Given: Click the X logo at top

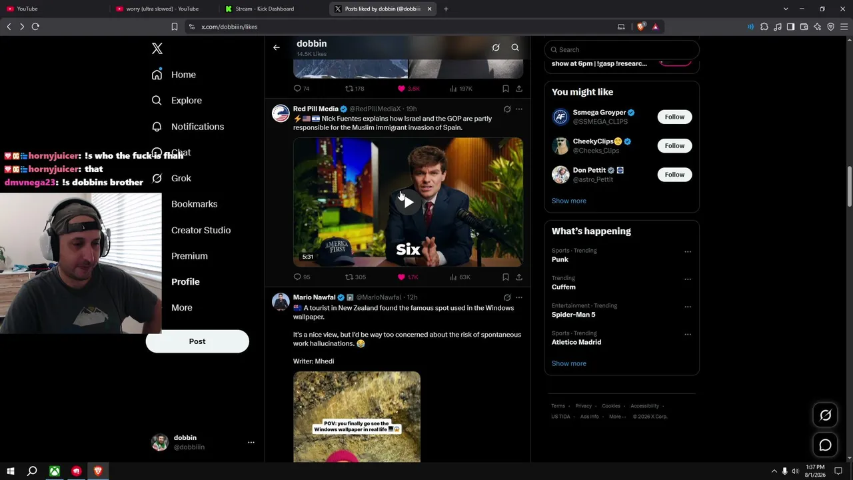Looking at the screenshot, I should click(x=157, y=49).
